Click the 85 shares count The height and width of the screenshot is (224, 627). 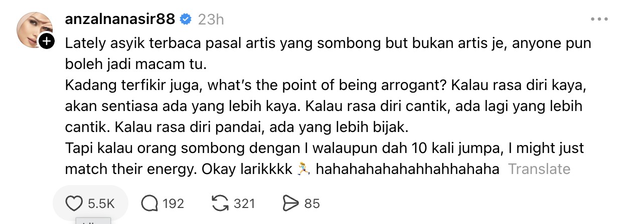pyautogui.click(x=312, y=203)
